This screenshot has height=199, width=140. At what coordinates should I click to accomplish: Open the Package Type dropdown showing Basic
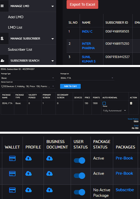click(28, 78)
